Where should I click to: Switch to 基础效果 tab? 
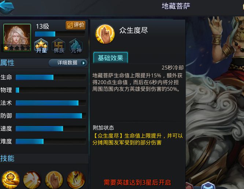pos(111,58)
